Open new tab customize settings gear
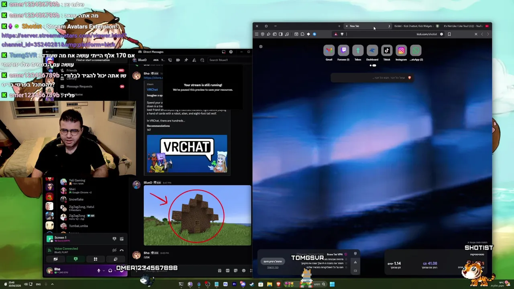 coord(261,47)
